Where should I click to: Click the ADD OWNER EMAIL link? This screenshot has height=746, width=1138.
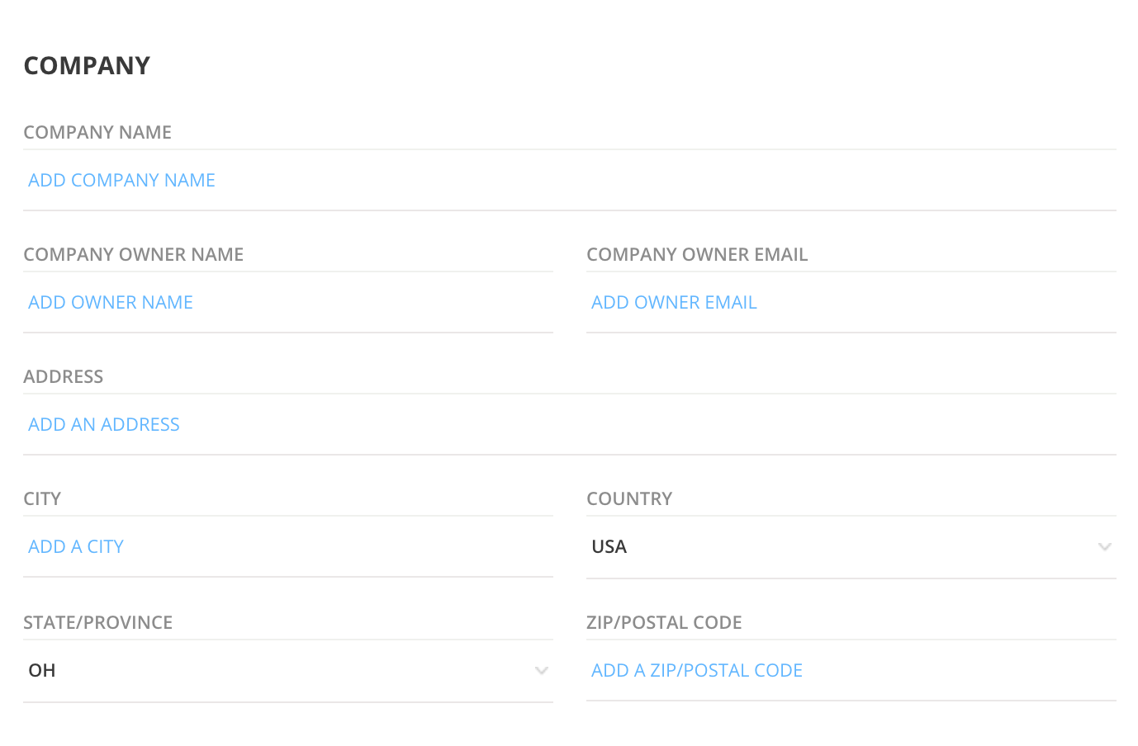(x=674, y=302)
